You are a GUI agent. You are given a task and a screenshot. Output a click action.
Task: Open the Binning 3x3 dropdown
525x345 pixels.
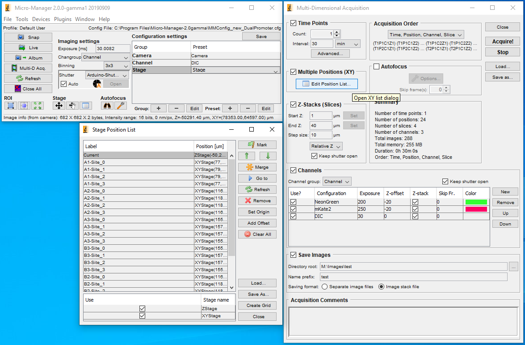click(x=117, y=66)
